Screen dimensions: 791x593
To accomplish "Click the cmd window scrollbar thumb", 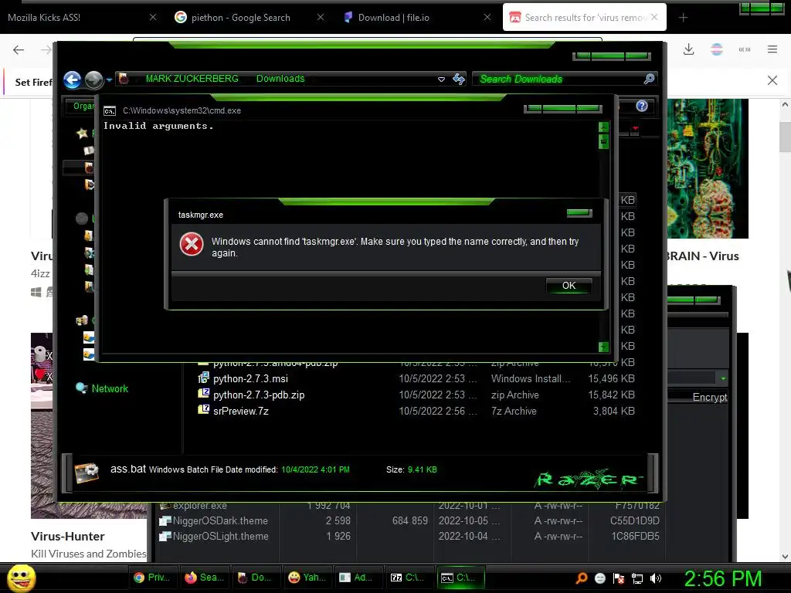I will (603, 142).
